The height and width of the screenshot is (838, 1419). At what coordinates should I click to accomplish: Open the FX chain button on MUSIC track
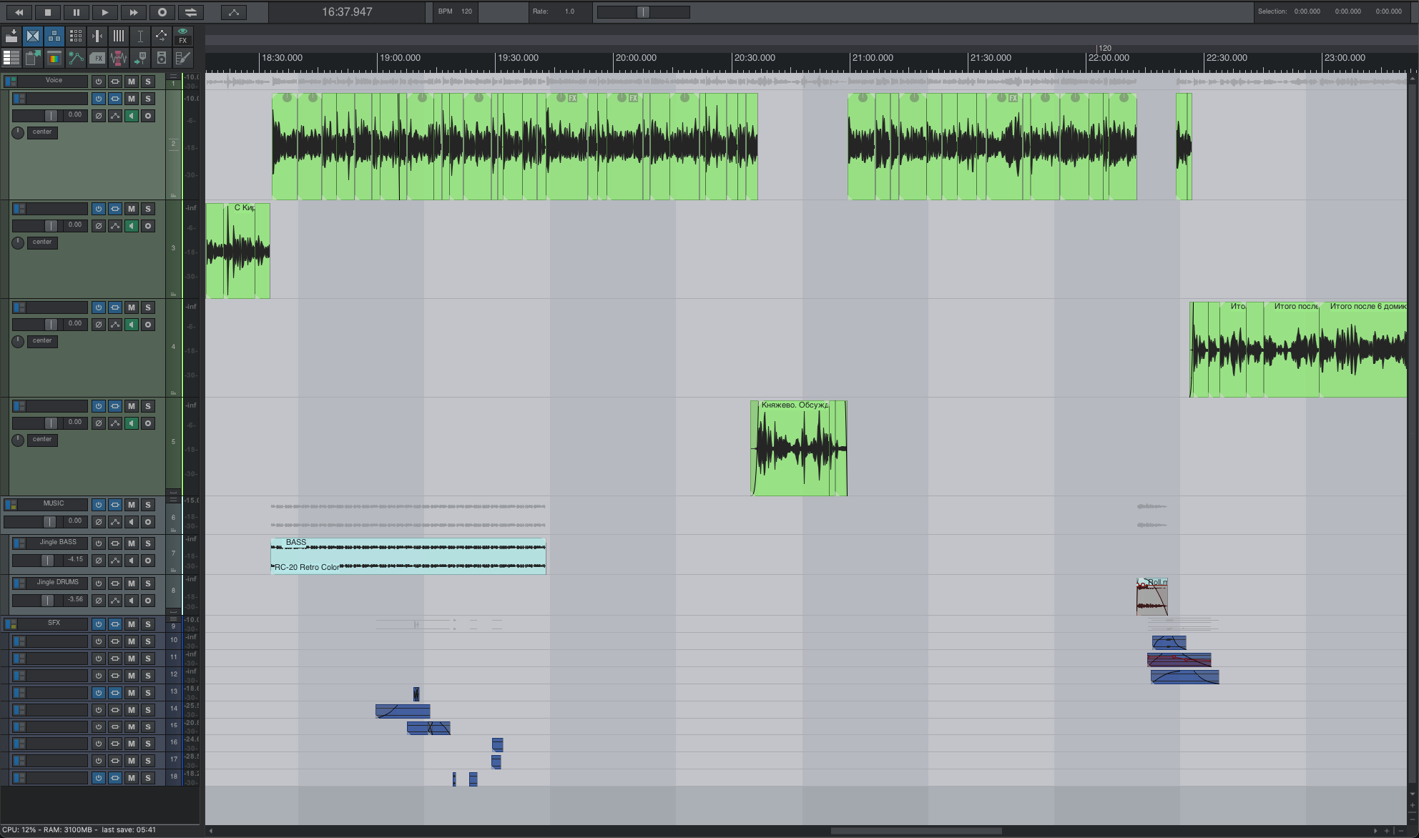(115, 505)
